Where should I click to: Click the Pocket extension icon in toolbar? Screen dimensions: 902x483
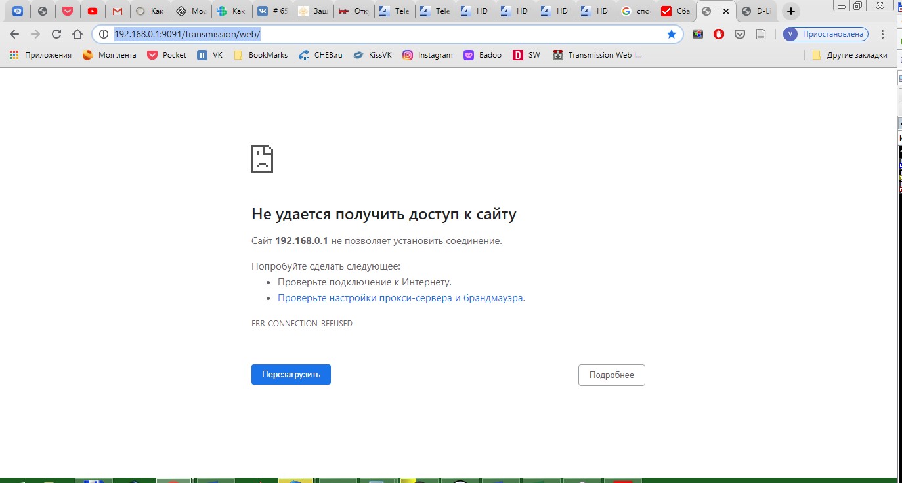740,34
